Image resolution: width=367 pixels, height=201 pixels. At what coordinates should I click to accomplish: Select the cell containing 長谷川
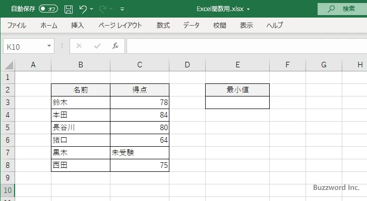81,128
